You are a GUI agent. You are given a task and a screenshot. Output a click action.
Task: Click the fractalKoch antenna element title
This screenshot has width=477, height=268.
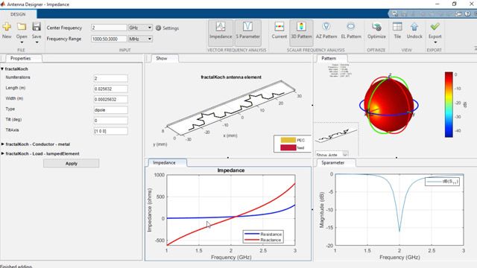[231, 77]
